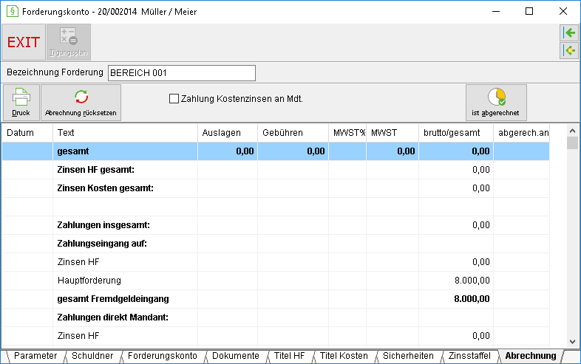Click the title bar paragraph app icon
This screenshot has width=581, height=364.
13,11
